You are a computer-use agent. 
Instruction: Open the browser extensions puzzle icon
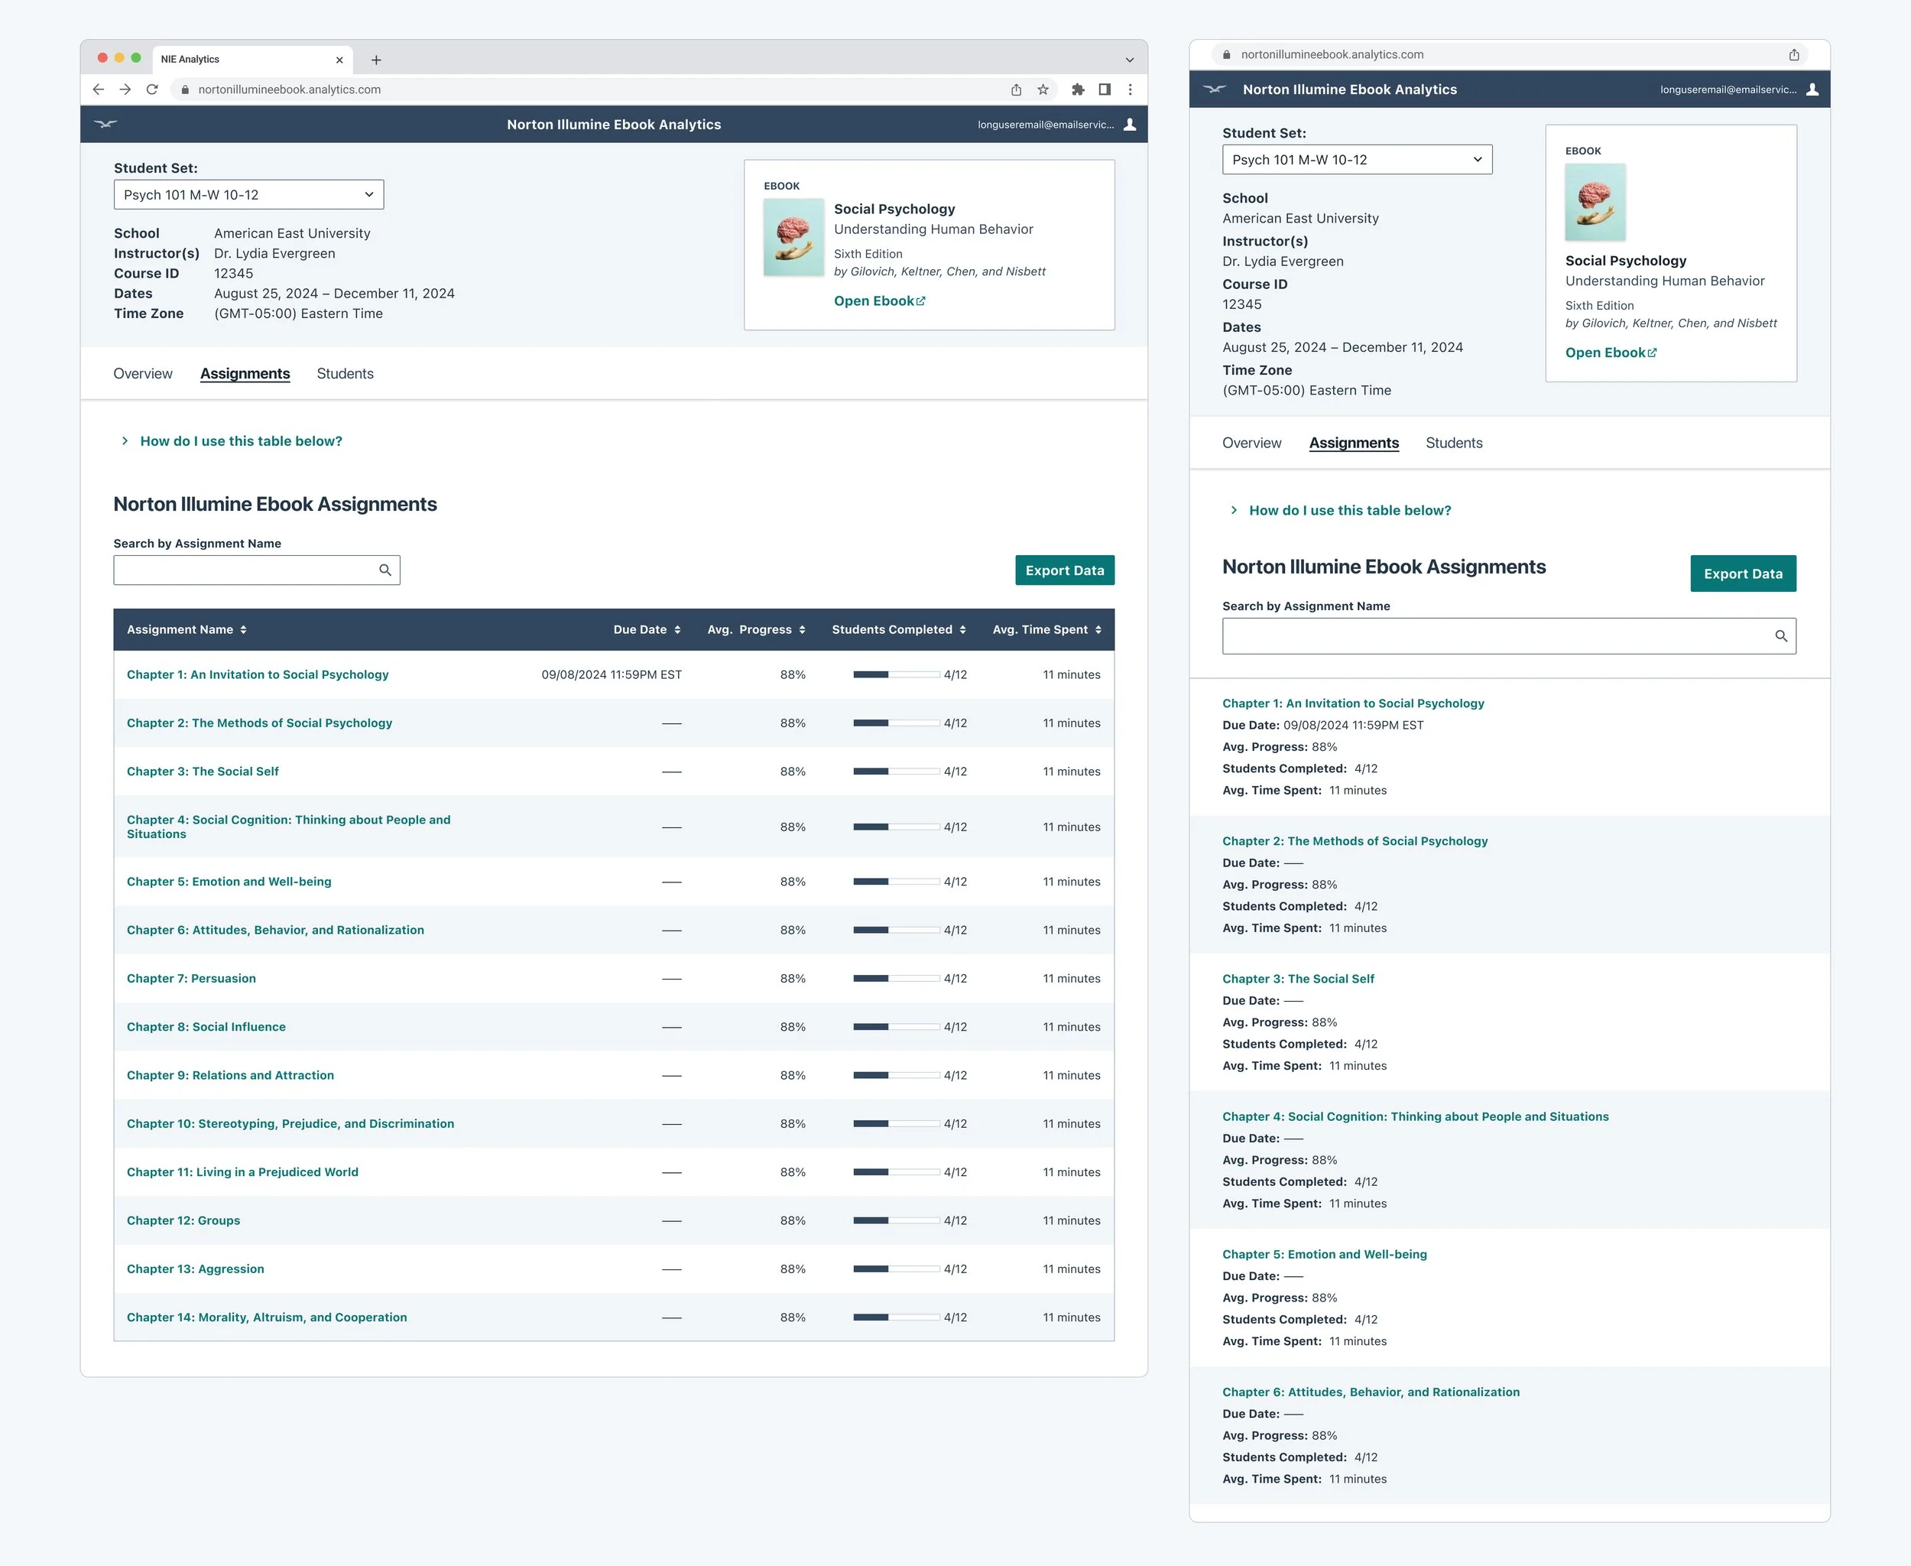point(1077,89)
